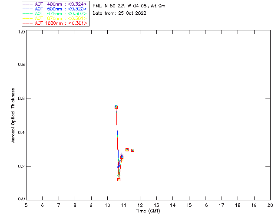Click the x-axis tick label 15
278x222 pixels.
pos(189,205)
